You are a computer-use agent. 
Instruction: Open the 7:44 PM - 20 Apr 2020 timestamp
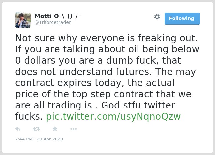39,139
